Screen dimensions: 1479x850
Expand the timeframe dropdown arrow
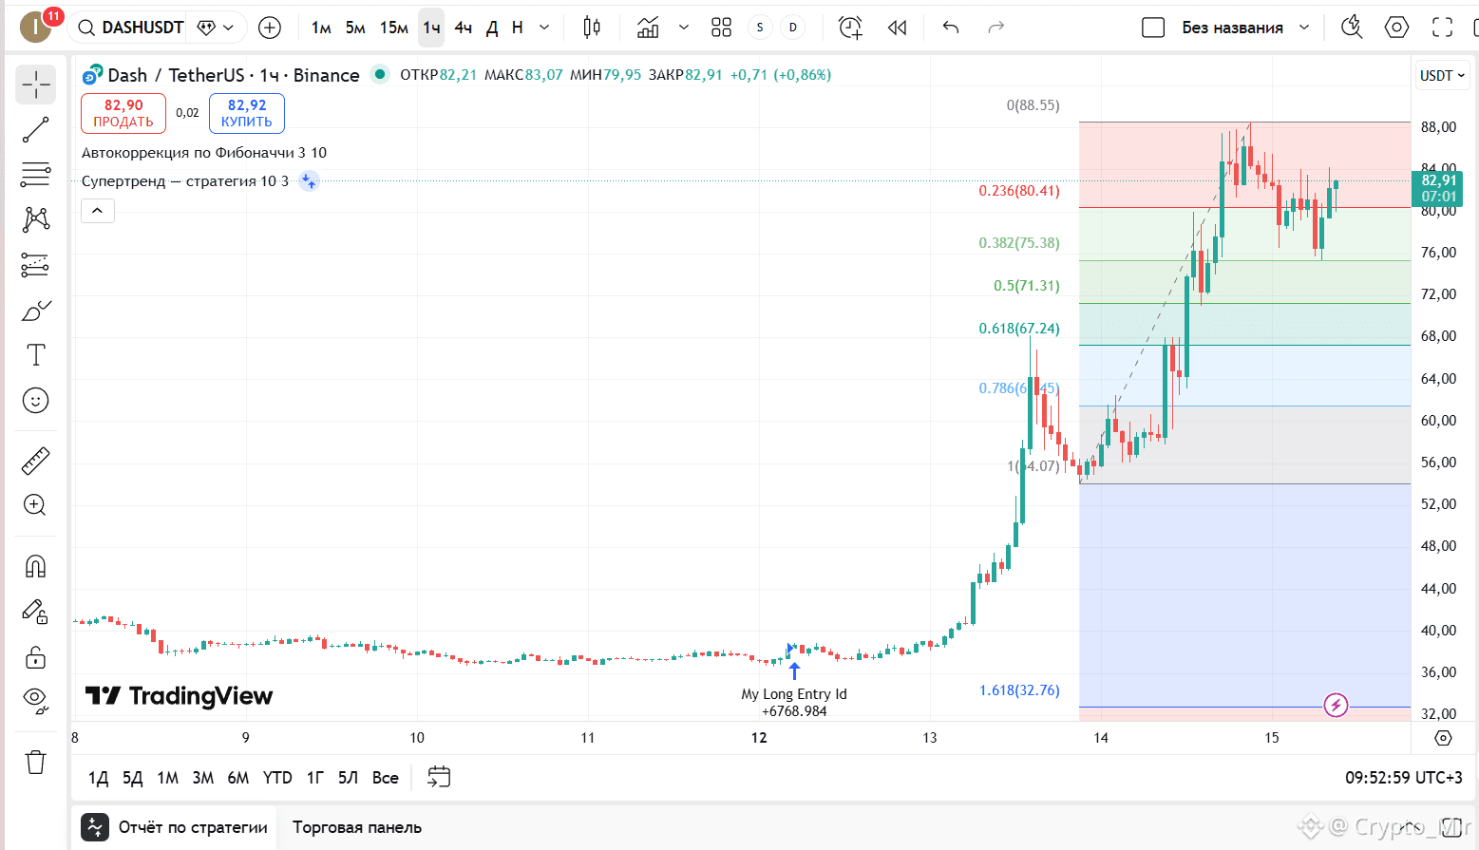tap(544, 28)
